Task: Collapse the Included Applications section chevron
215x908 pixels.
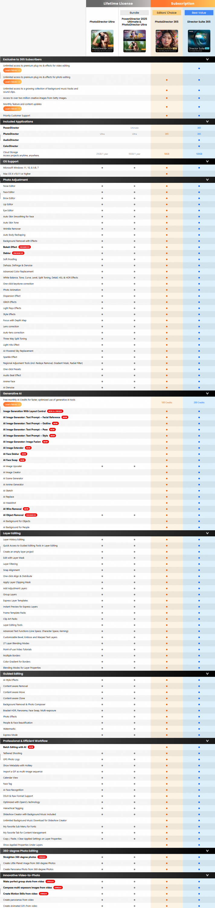Action: click(x=207, y=122)
